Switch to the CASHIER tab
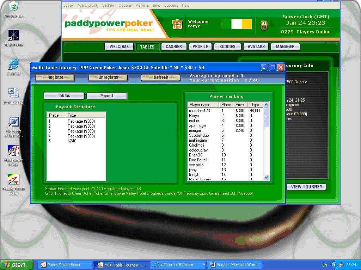Image resolution: width=361 pixels, height=270 pixels. point(174,47)
